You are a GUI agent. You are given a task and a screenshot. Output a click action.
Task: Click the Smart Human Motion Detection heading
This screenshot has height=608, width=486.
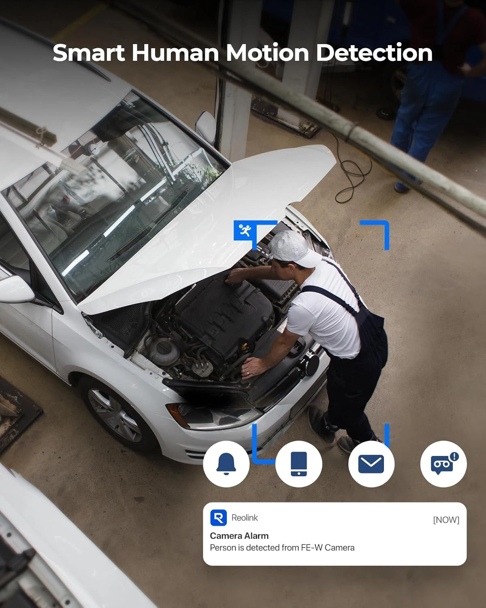point(243,53)
